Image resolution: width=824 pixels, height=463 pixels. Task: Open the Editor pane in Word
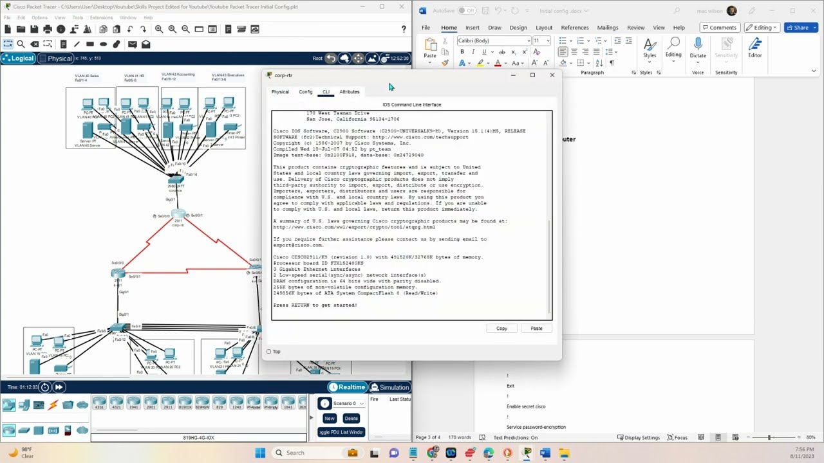coord(754,48)
